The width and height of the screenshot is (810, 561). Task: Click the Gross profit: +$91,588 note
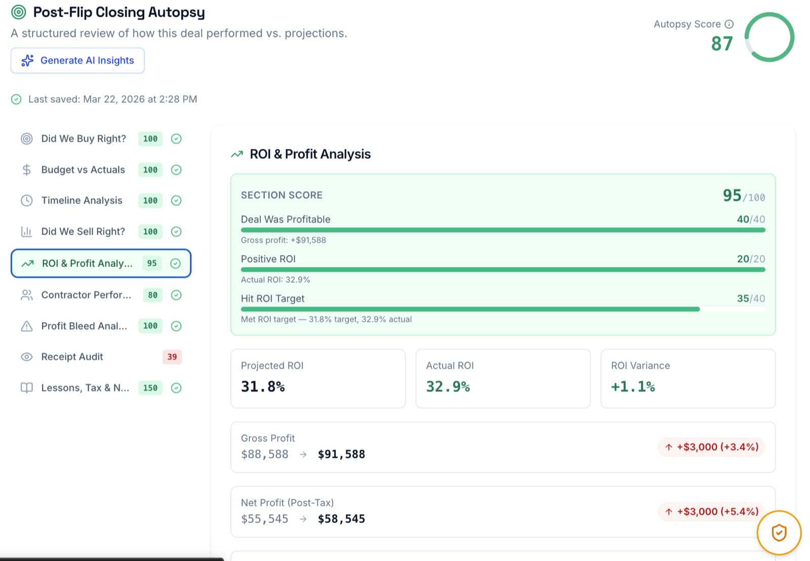click(x=283, y=240)
